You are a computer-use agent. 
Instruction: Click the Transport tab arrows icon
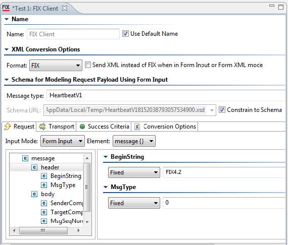pyautogui.click(x=42, y=127)
